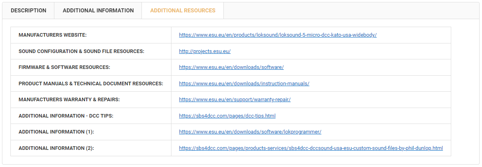This screenshot has width=482, height=167.
Task: Open the Phil Dunlop custom sound files link
Action: point(311,148)
